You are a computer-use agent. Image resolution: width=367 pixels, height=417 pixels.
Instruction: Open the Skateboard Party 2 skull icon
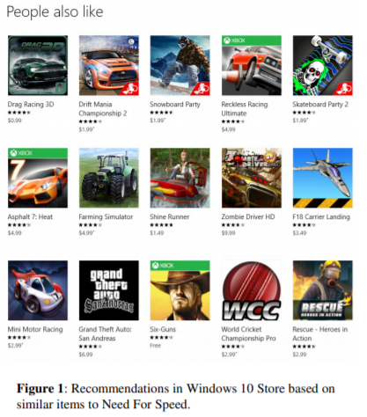[323, 65]
